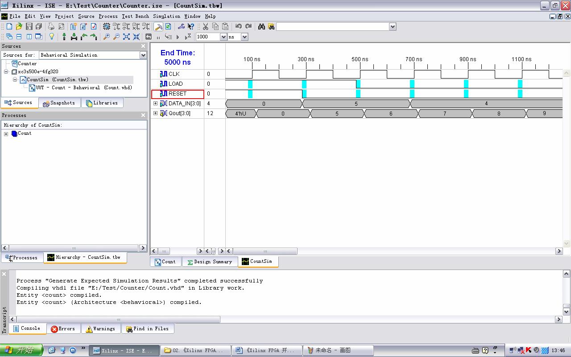The width and height of the screenshot is (571, 357).
Task: Open the Snapshots tab
Action: (x=59, y=103)
